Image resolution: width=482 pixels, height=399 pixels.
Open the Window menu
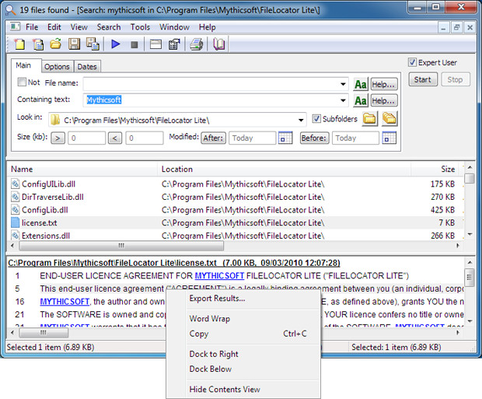point(174,27)
